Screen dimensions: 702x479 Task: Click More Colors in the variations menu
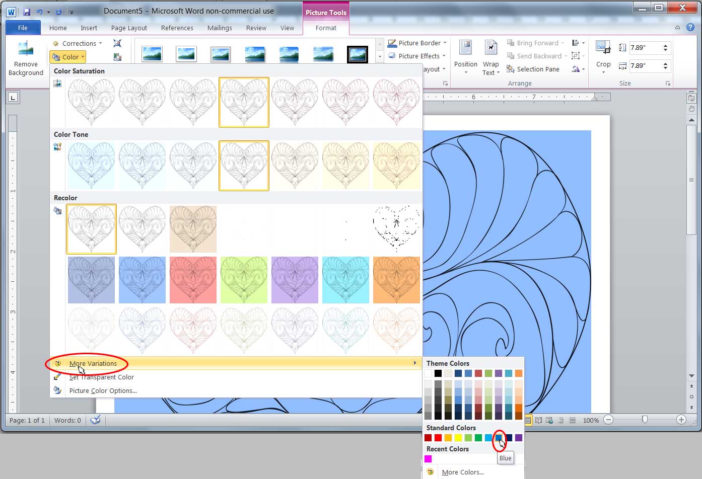point(463,472)
